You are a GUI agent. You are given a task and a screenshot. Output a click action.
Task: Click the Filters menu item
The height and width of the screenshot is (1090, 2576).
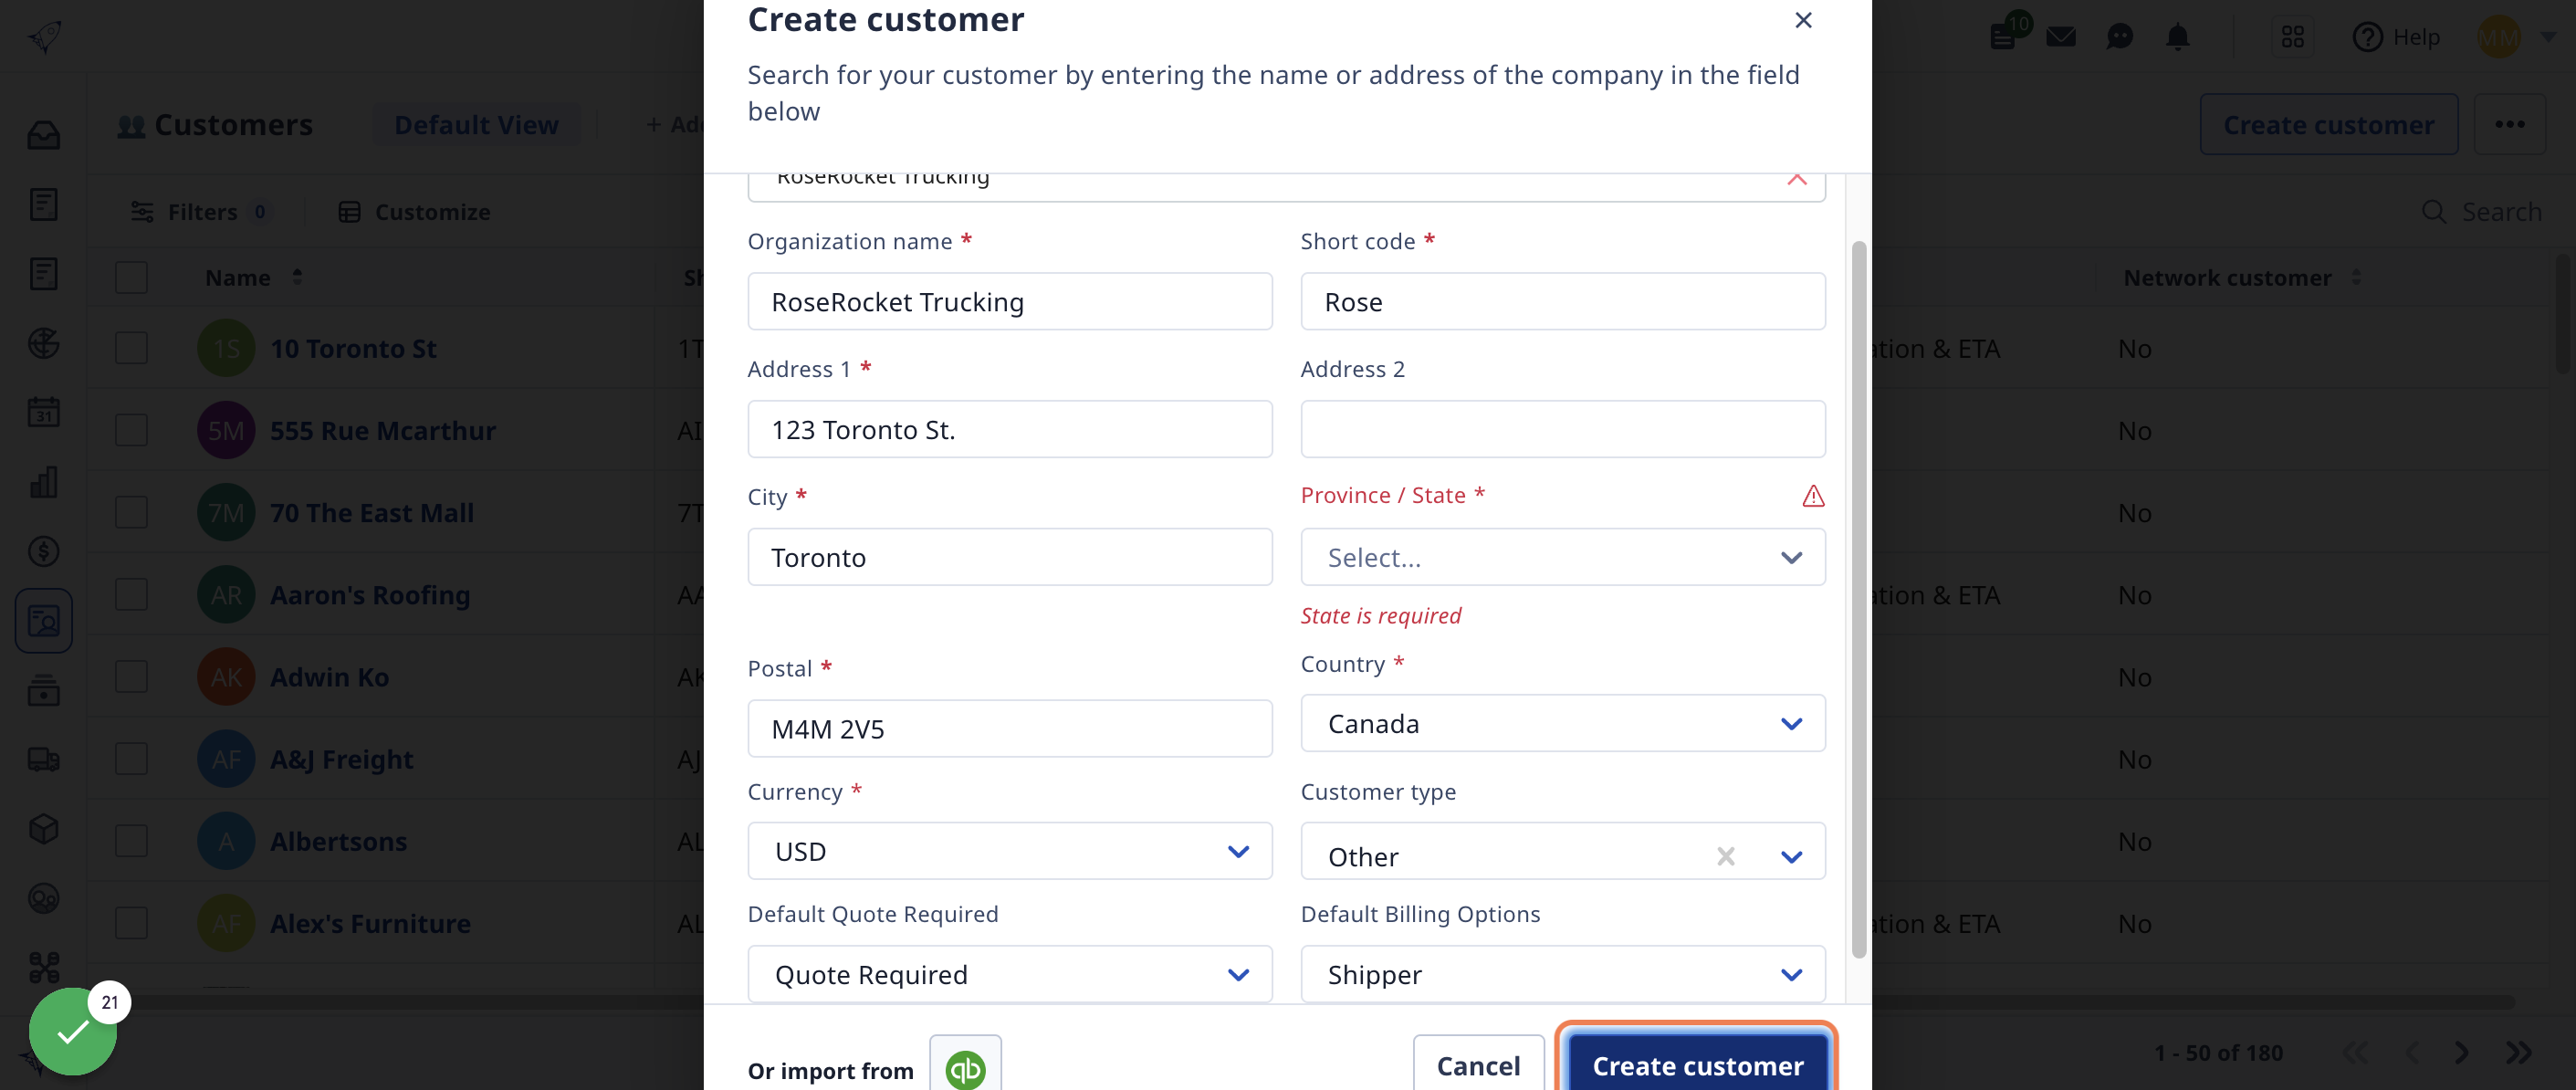202,211
